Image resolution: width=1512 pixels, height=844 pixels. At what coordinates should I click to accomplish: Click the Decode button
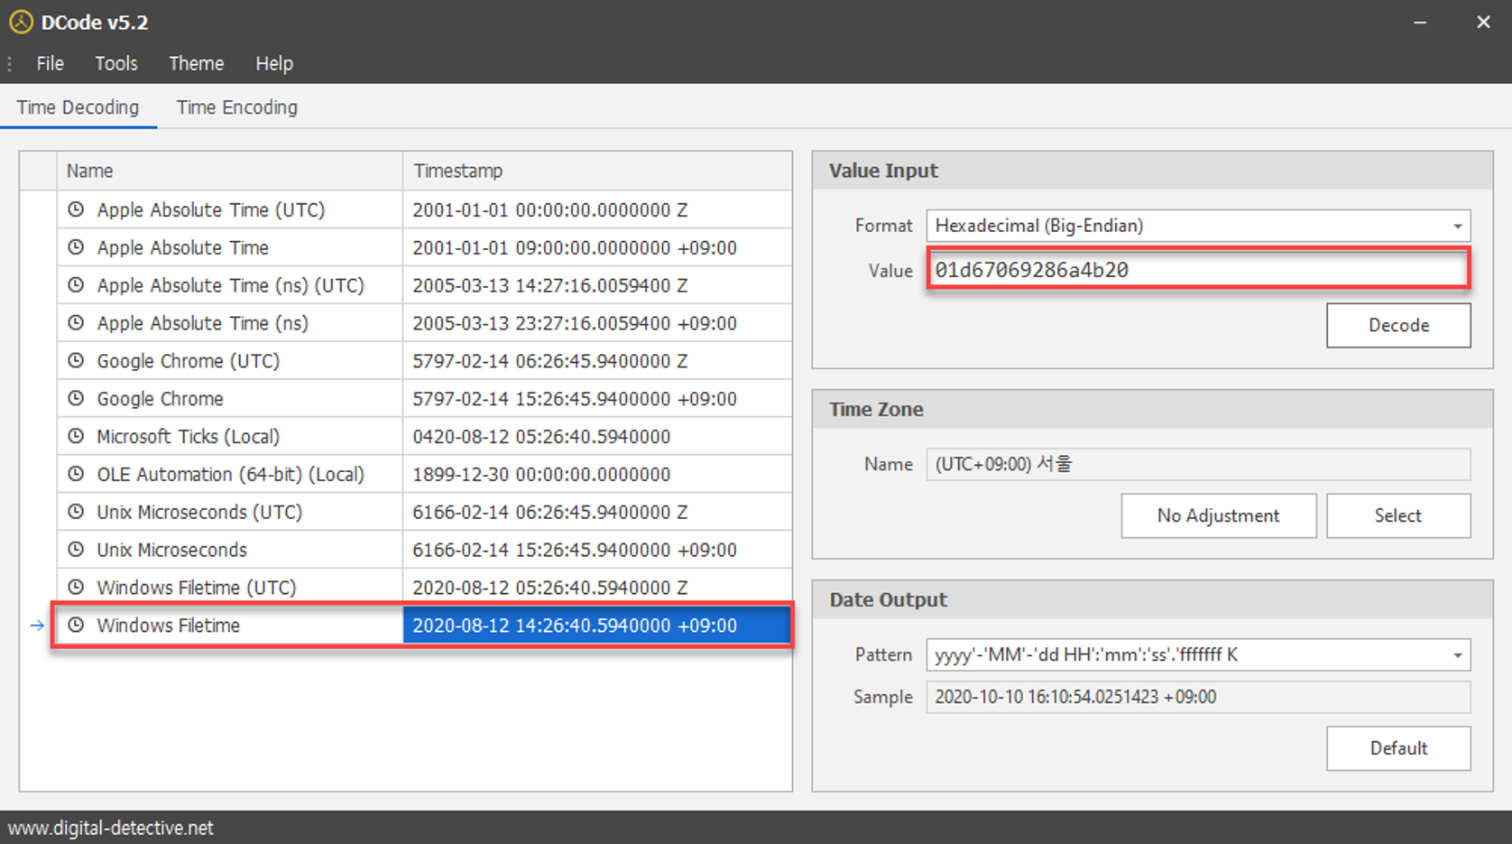[1398, 325]
